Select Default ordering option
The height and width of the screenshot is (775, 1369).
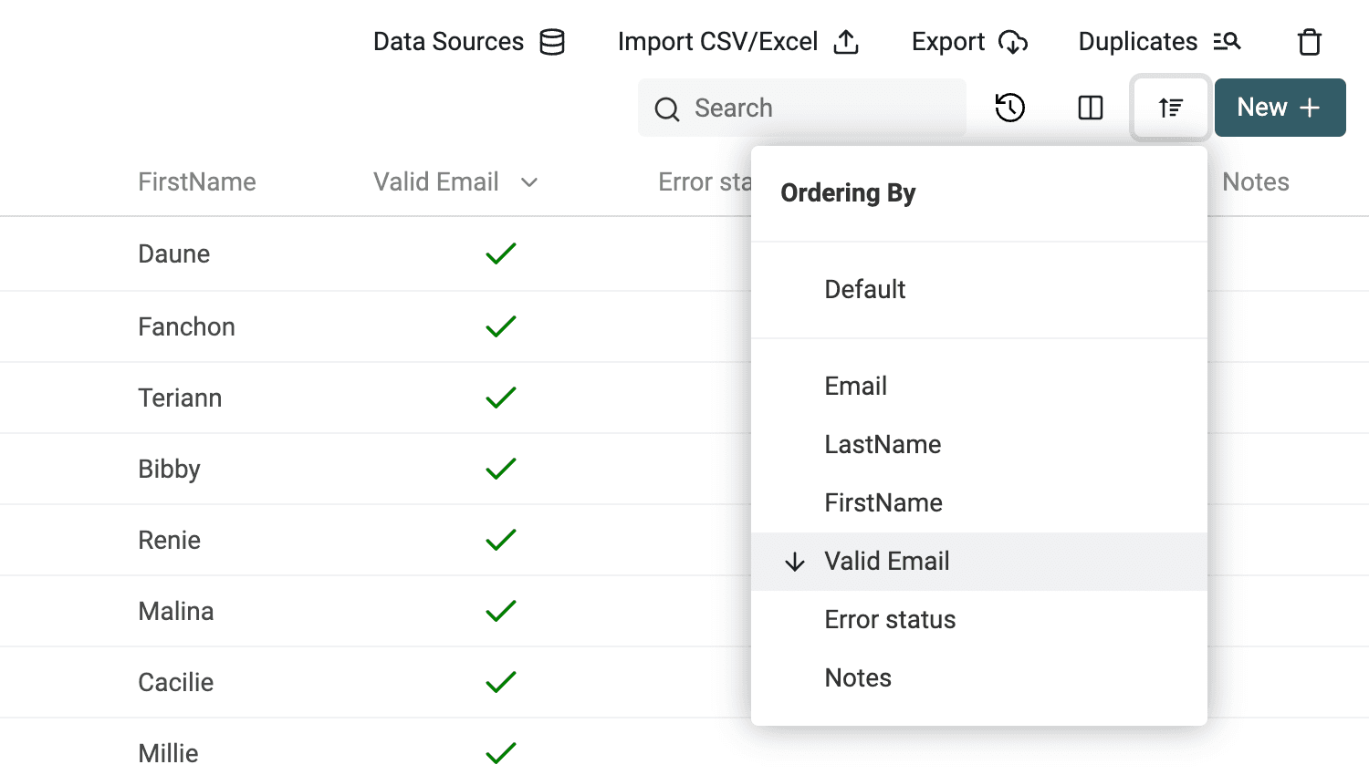click(x=864, y=290)
